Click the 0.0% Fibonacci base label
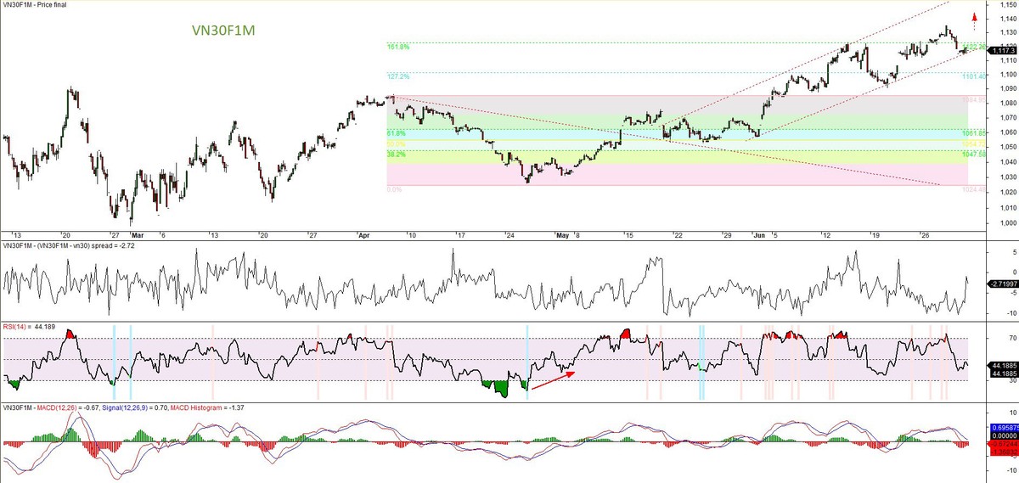Image resolution: width=1019 pixels, height=483 pixels. [x=394, y=189]
